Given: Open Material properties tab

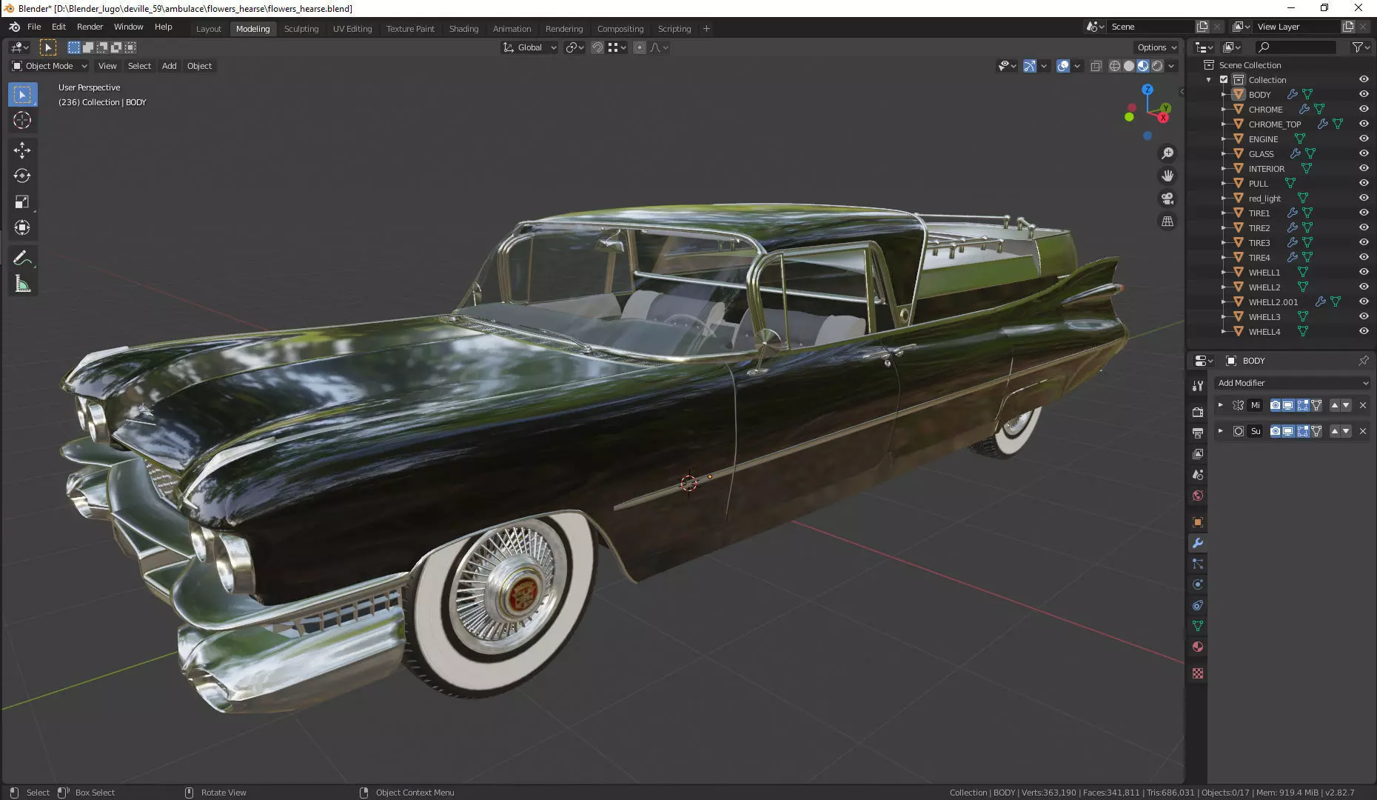Looking at the screenshot, I should 1198,647.
